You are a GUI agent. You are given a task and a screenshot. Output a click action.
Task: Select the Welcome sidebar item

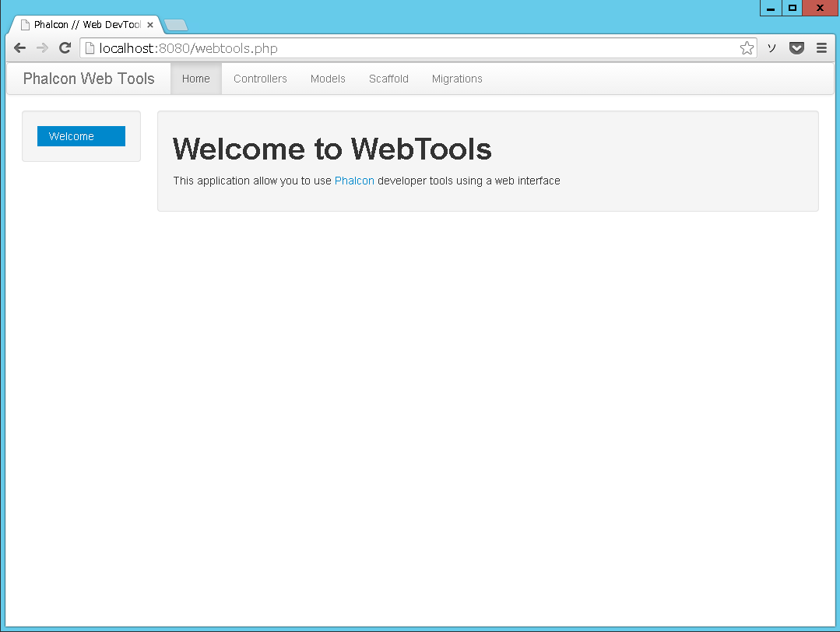pyautogui.click(x=82, y=136)
